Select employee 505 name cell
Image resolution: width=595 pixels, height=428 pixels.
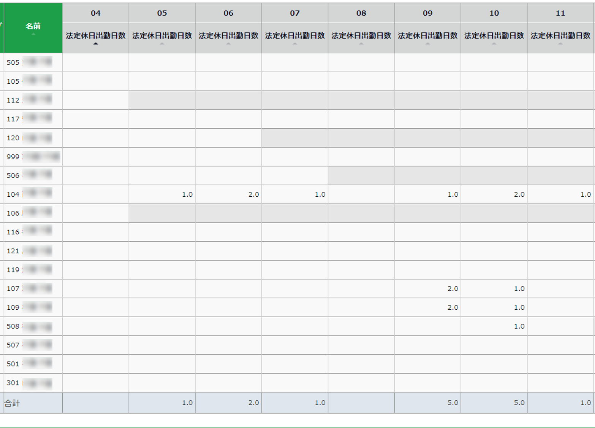click(33, 62)
